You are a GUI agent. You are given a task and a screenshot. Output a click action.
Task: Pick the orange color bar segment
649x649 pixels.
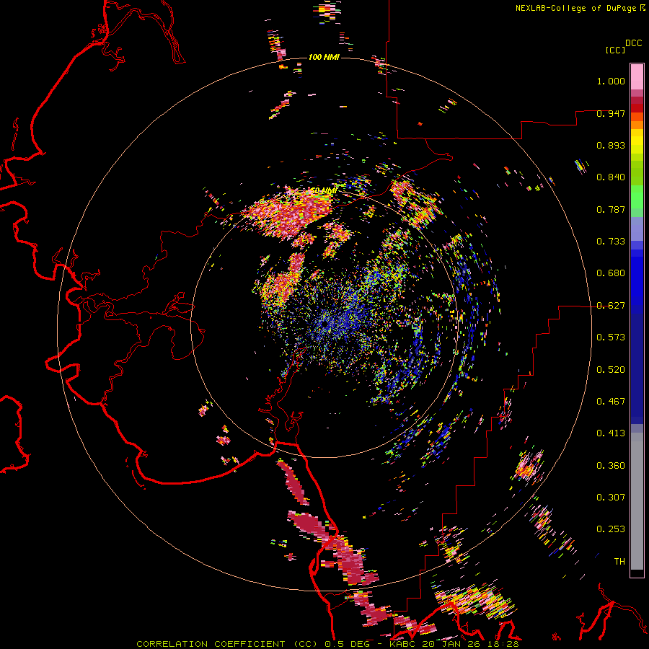coord(637,125)
